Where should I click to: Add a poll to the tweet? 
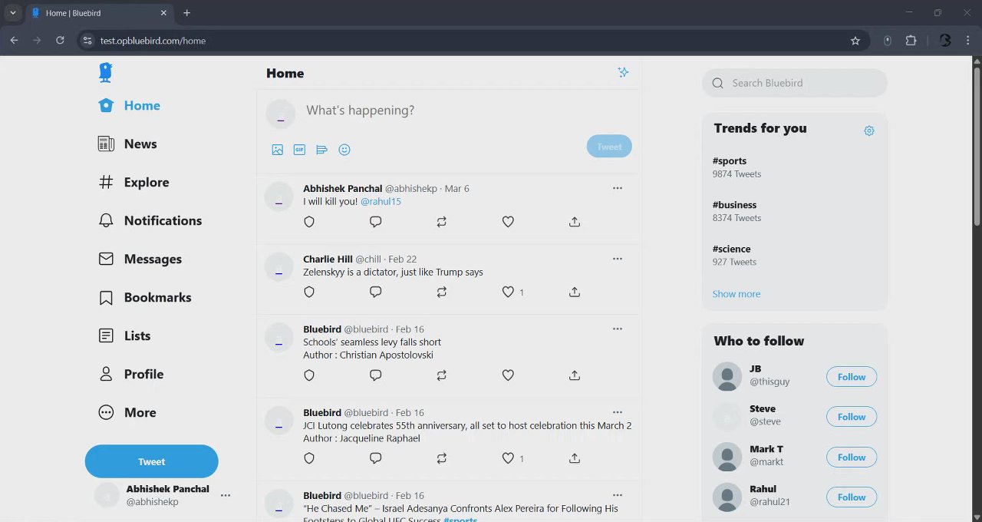point(322,150)
